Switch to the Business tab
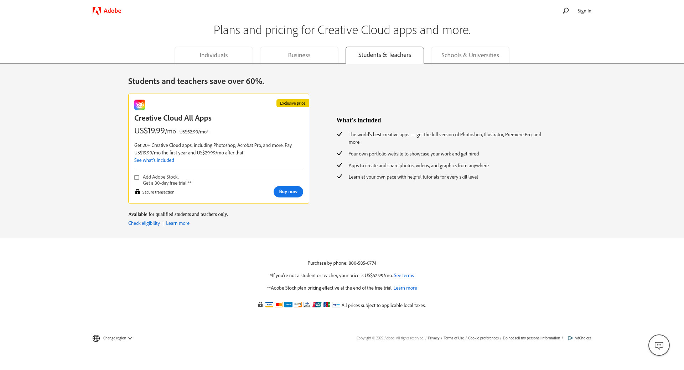The image size is (684, 370). tap(299, 55)
